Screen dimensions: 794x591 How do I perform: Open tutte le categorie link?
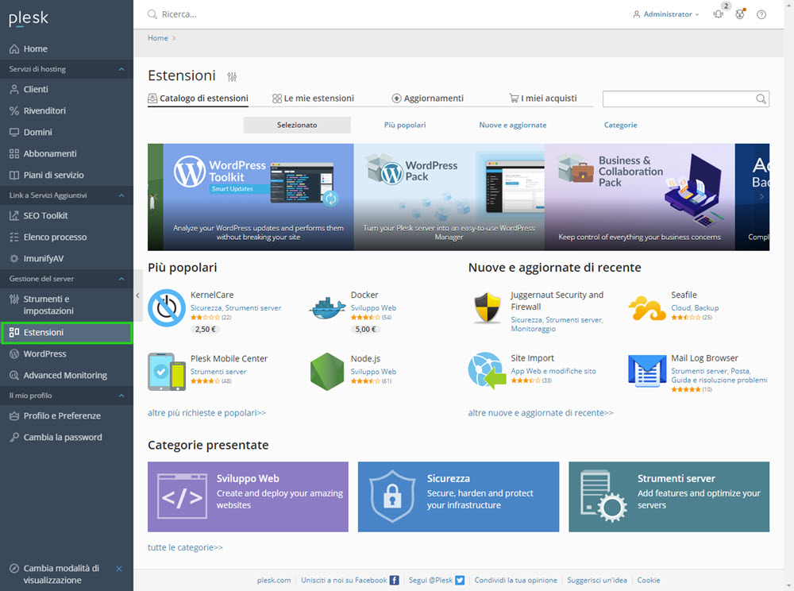pos(185,547)
